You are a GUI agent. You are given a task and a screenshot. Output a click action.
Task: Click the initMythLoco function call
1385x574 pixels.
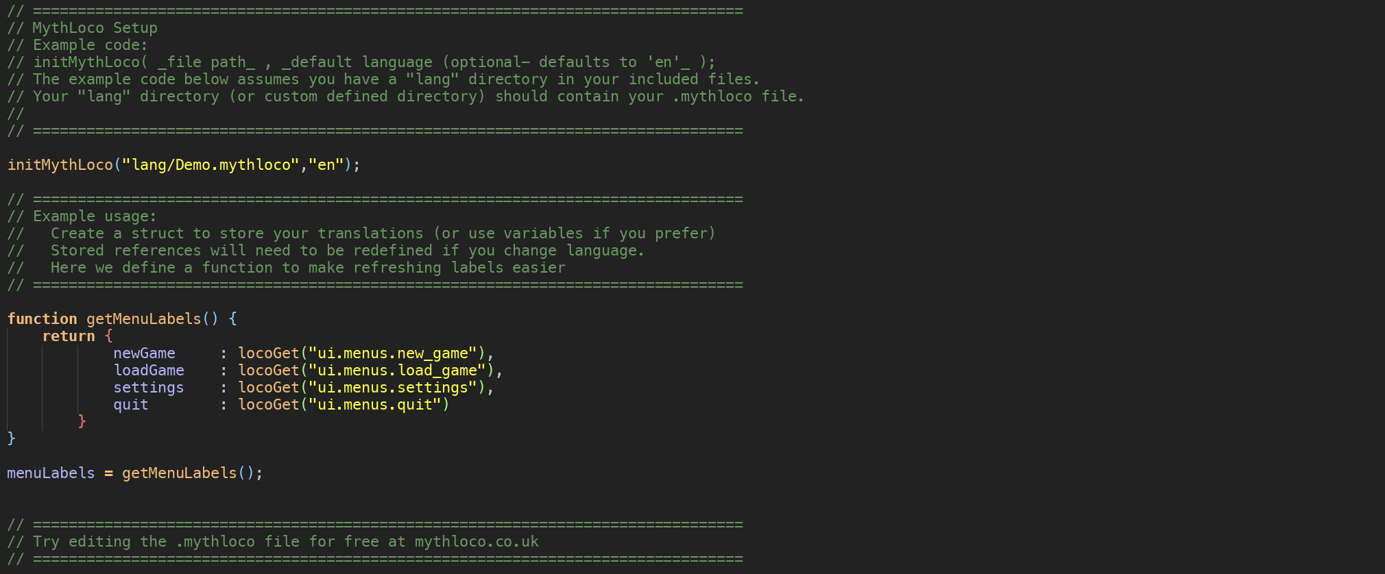click(x=60, y=165)
